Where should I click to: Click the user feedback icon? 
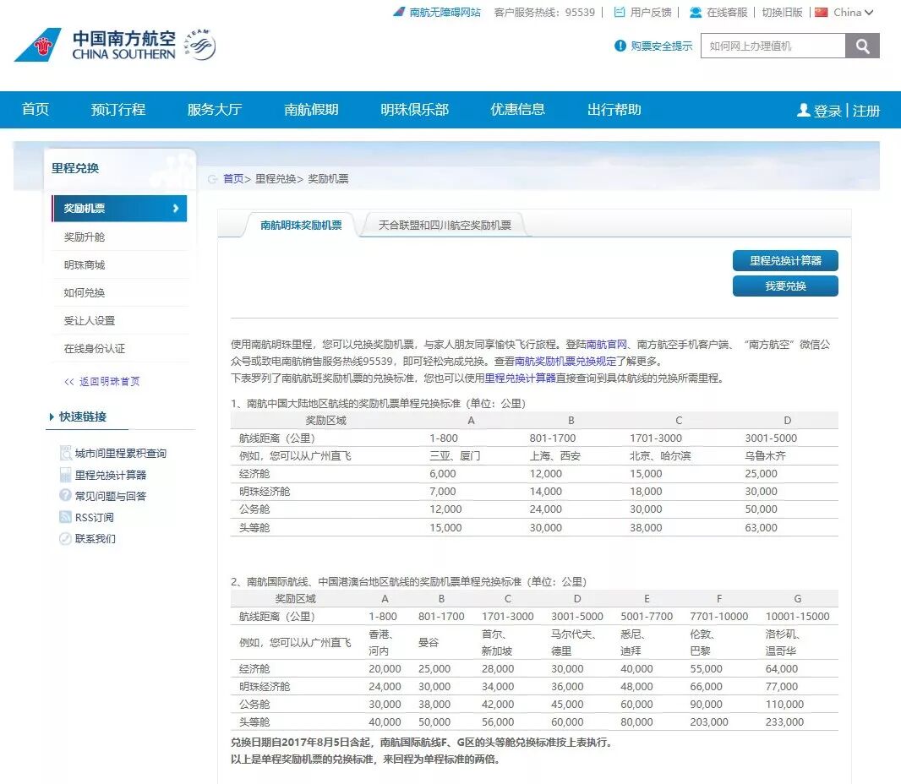tap(620, 12)
